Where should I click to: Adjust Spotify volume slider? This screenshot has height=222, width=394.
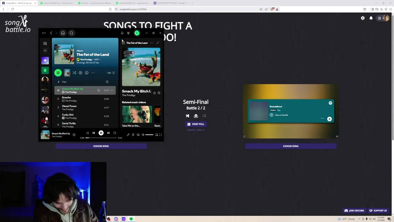(149, 135)
